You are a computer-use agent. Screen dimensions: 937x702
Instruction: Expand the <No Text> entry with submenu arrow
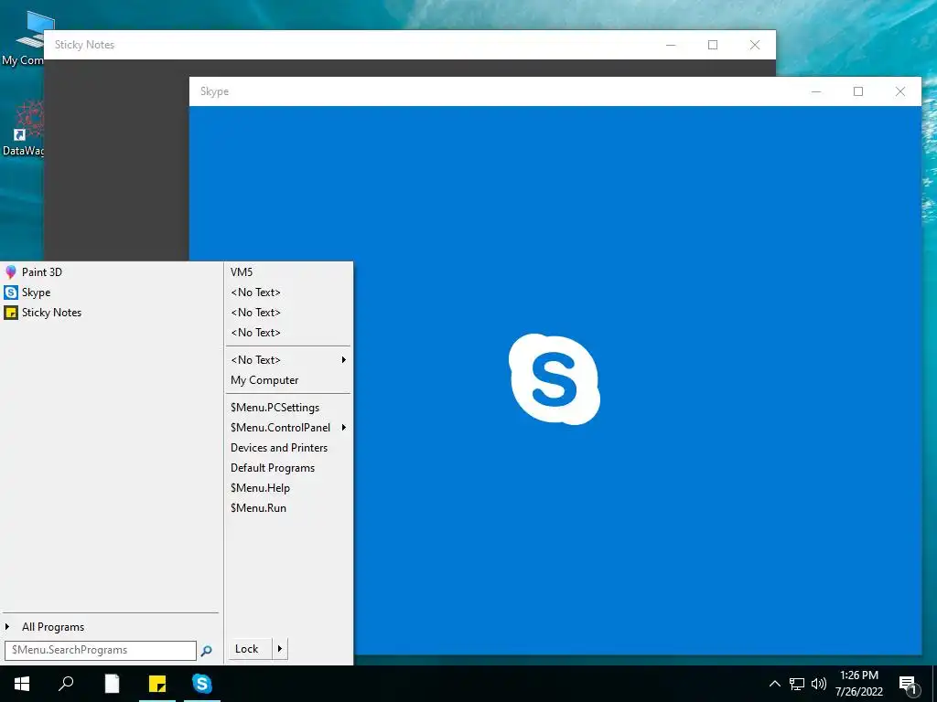point(288,360)
